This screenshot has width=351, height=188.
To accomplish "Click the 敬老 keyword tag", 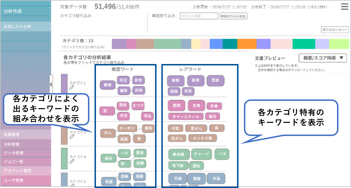I will (108, 158).
